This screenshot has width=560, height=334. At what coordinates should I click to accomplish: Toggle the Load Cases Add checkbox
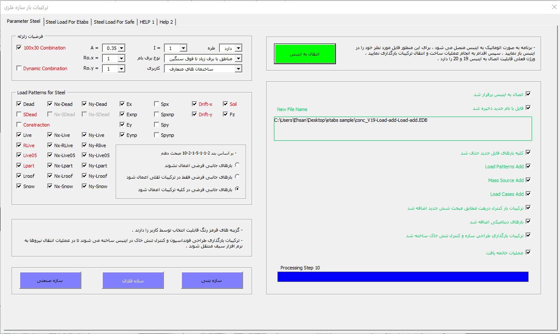coord(528,194)
